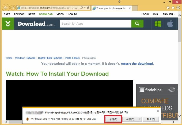Open the Save (저장) options dropdown arrow

140,119
